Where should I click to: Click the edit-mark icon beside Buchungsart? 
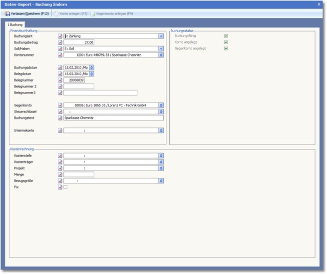coord(60,36)
